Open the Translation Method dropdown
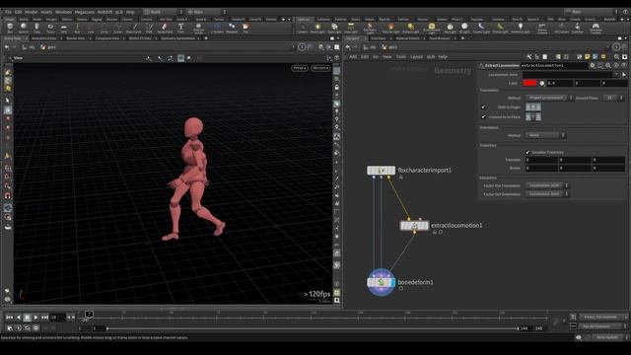 click(549, 98)
